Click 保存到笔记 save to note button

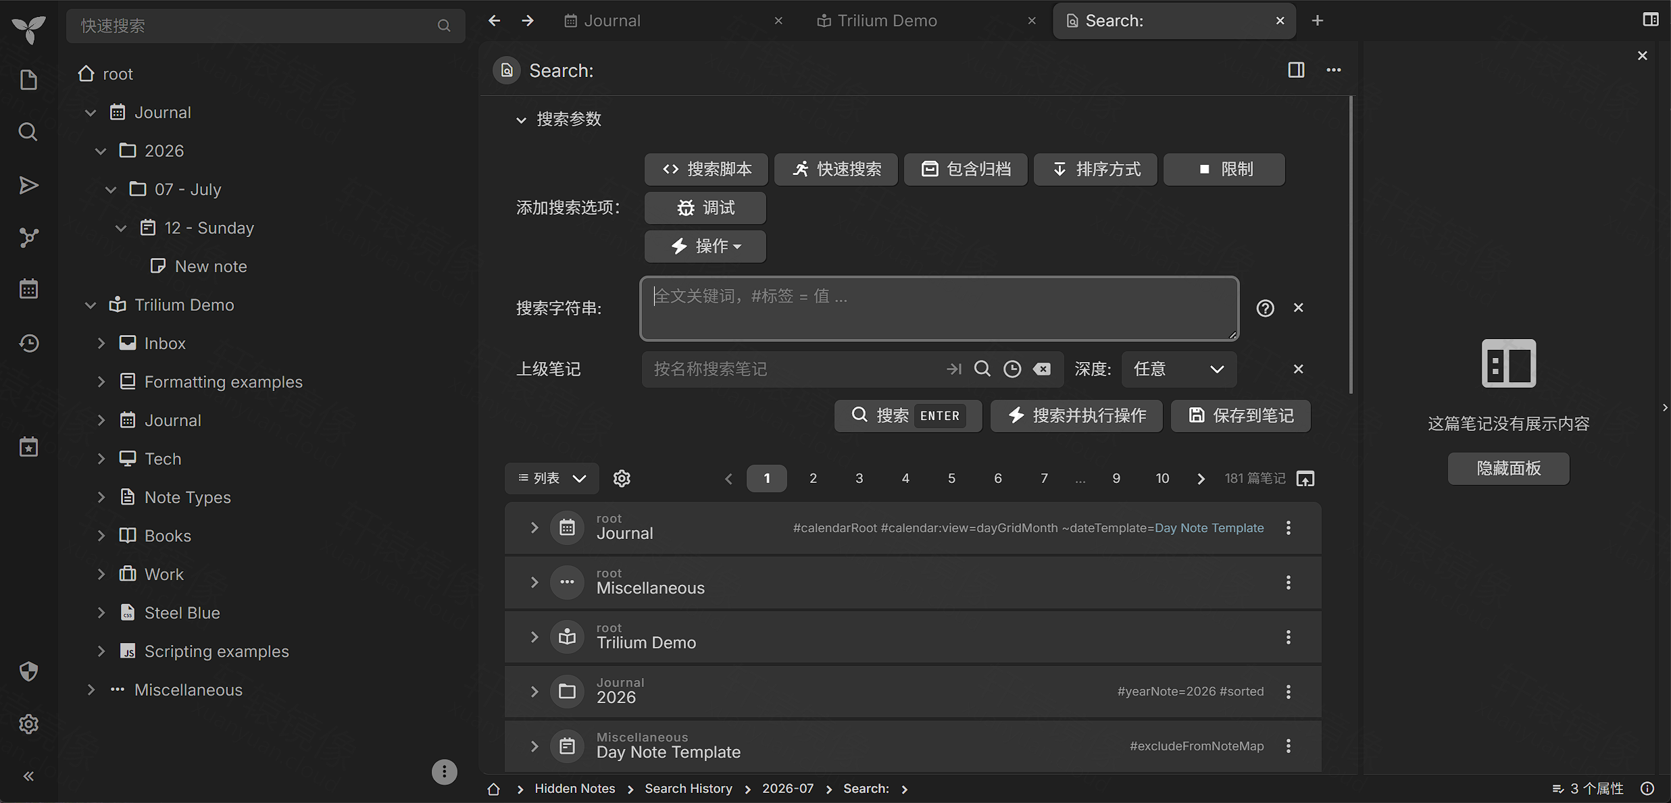[1241, 415]
